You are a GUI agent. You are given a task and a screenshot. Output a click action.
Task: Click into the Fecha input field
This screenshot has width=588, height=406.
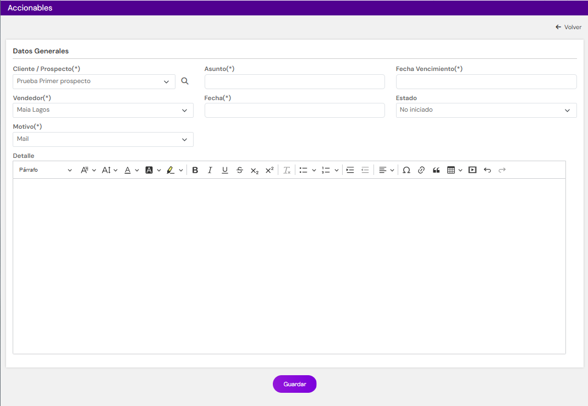295,111
